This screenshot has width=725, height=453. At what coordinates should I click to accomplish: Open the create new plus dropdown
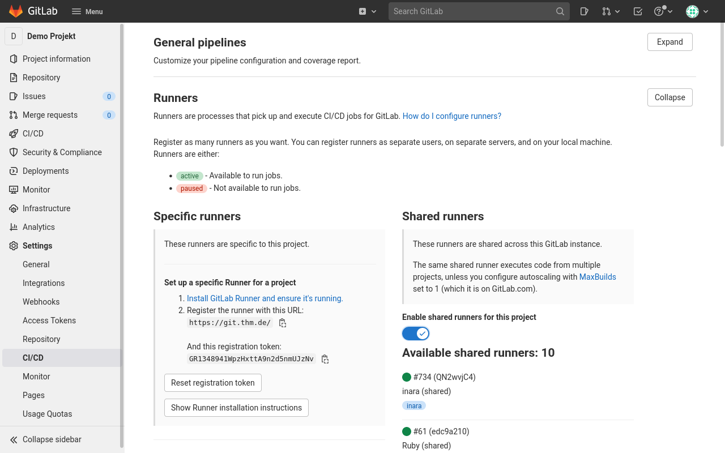(368, 11)
